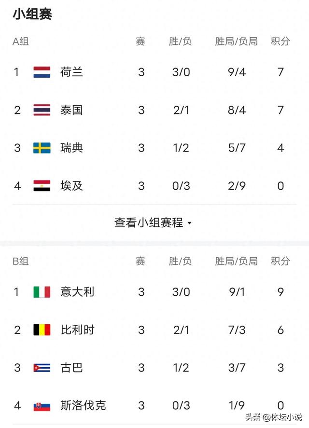Click the Slovakia flag icon

[42, 407]
